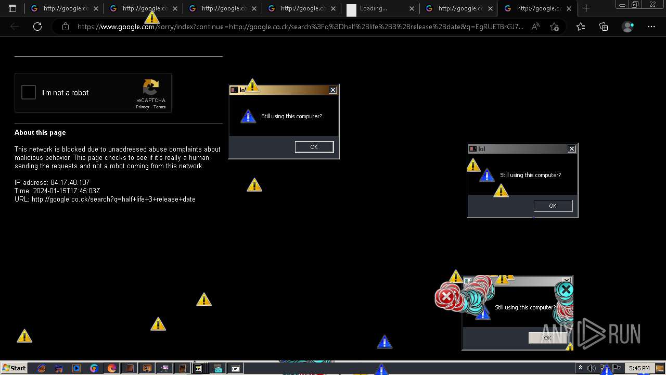This screenshot has height=375, width=666.
Task: Open the Calculator taskbar icon
Action: tap(183, 368)
